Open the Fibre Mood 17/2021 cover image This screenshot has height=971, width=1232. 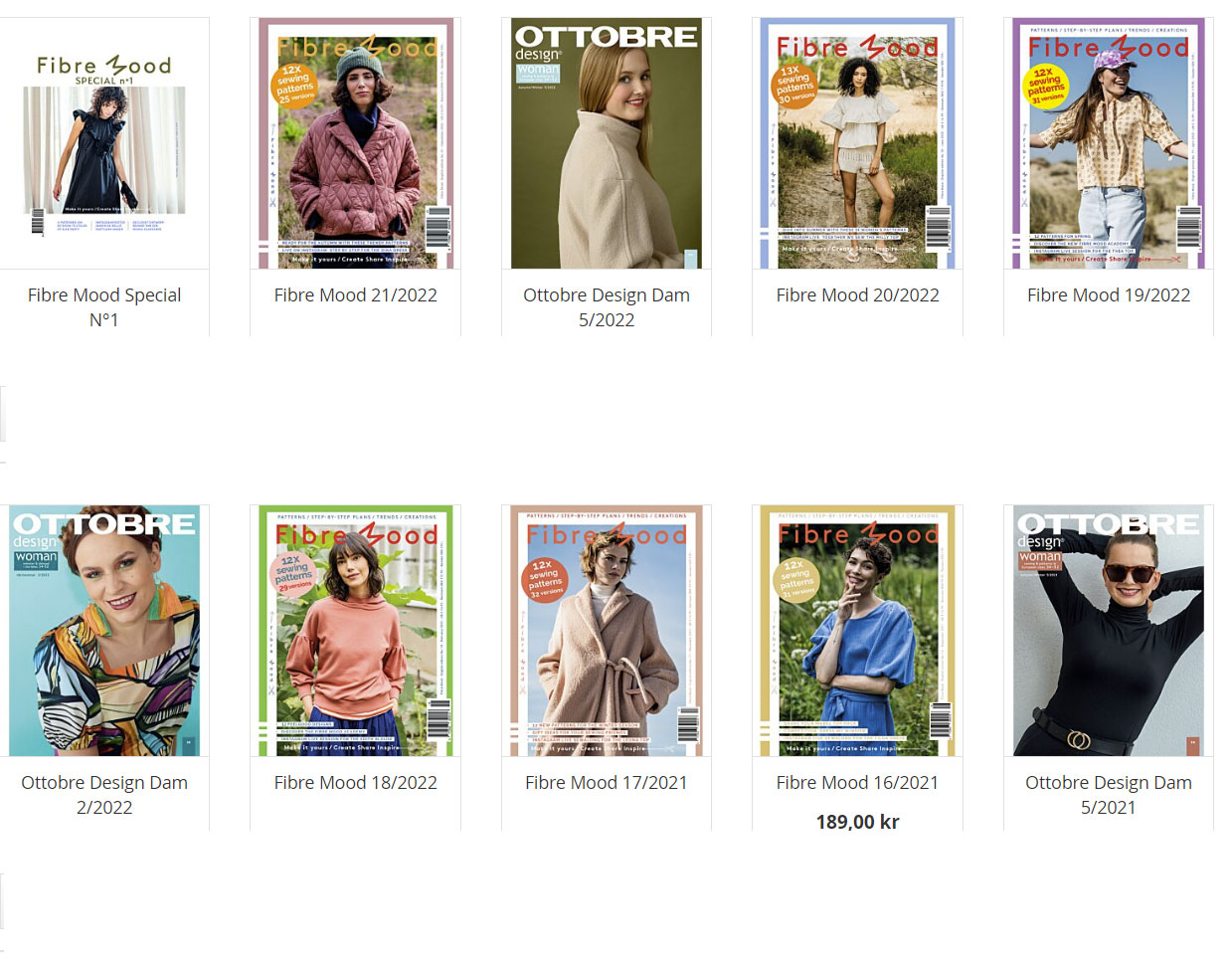click(607, 631)
